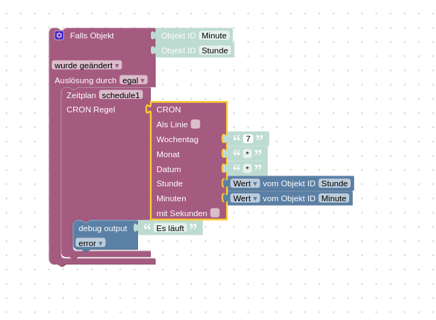Open the Auslösung durch egal dropdown
This screenshot has height=320, width=436.
coord(134,80)
